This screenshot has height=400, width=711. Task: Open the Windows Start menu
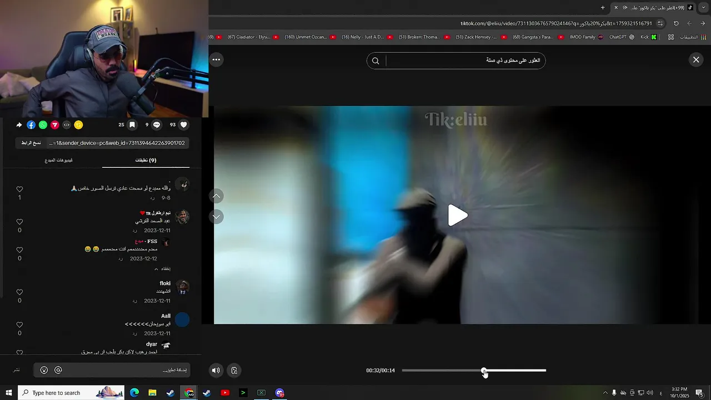pos(8,393)
